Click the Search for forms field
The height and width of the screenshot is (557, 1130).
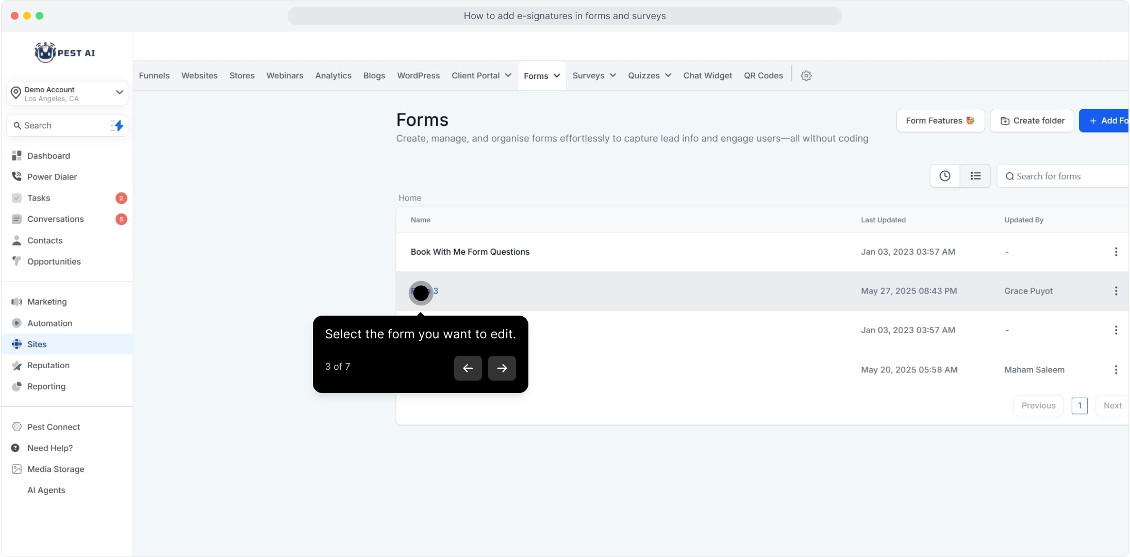1063,176
